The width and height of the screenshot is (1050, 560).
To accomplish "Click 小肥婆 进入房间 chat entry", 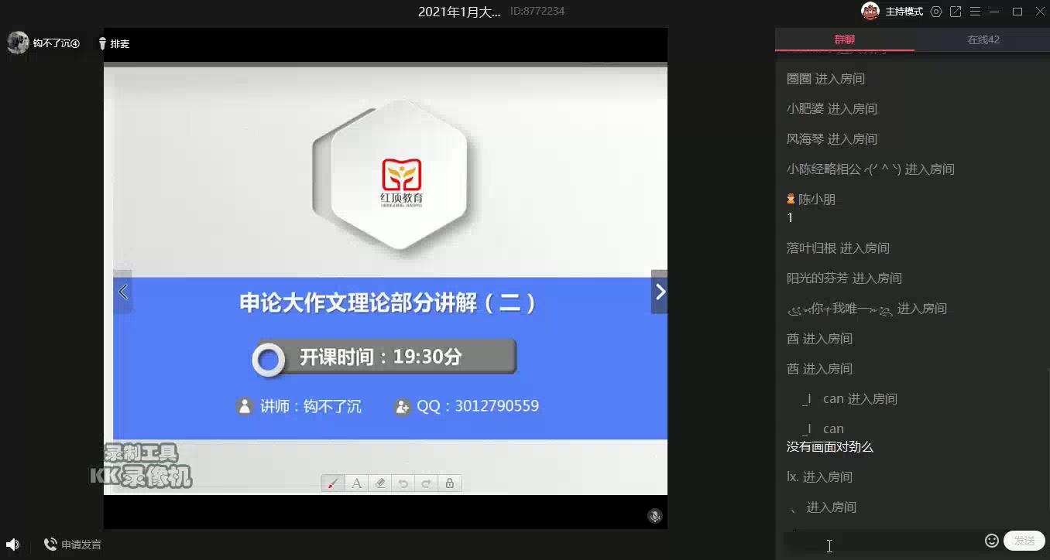I will coord(832,109).
